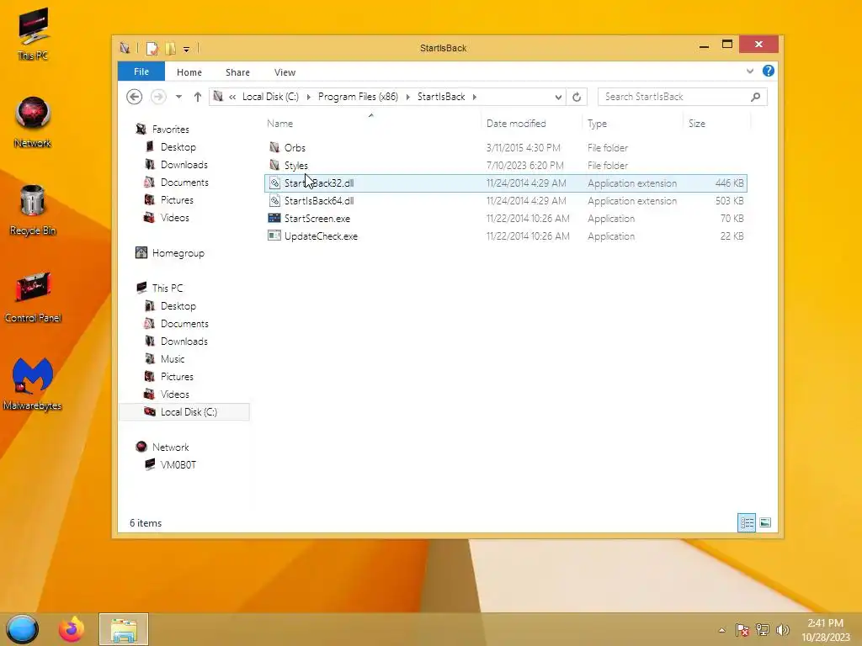This screenshot has width=862, height=646.
Task: Open the Share ribbon tab
Action: (x=237, y=72)
